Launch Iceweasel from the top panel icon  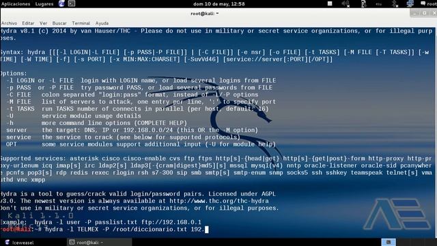(61, 3)
